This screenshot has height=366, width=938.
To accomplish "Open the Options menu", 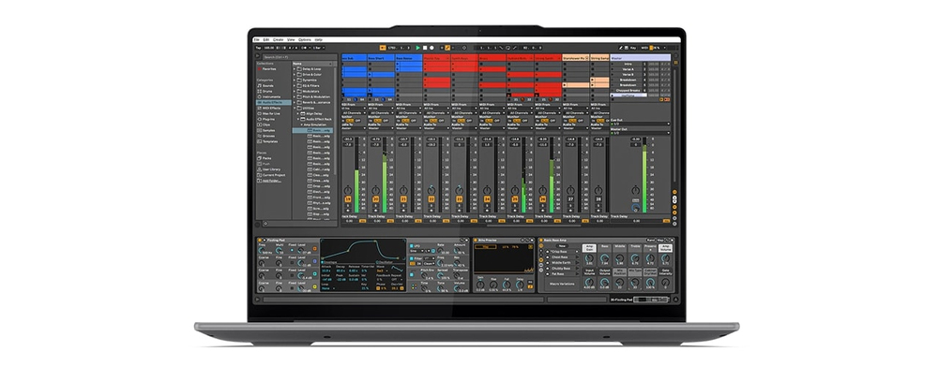I will pyautogui.click(x=305, y=39).
